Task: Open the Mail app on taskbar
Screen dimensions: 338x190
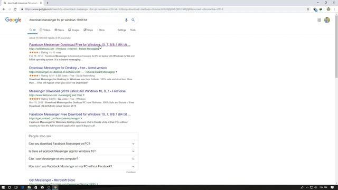Action: click(42, 187)
